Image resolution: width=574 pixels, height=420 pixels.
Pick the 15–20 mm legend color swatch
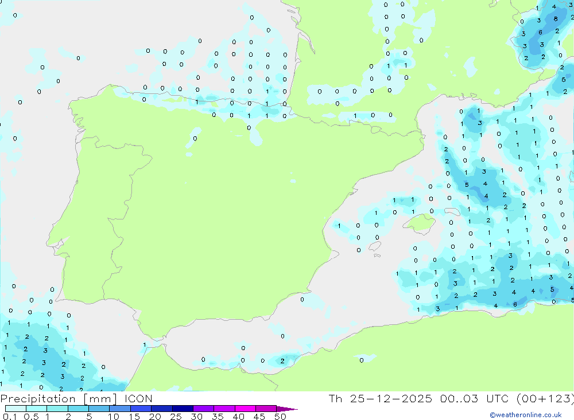point(141,409)
